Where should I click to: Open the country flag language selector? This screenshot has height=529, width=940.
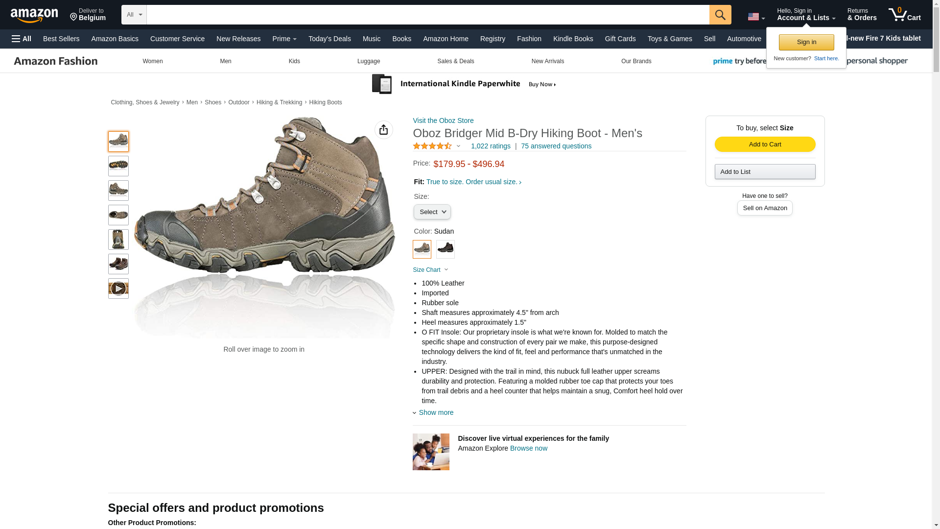click(x=756, y=17)
